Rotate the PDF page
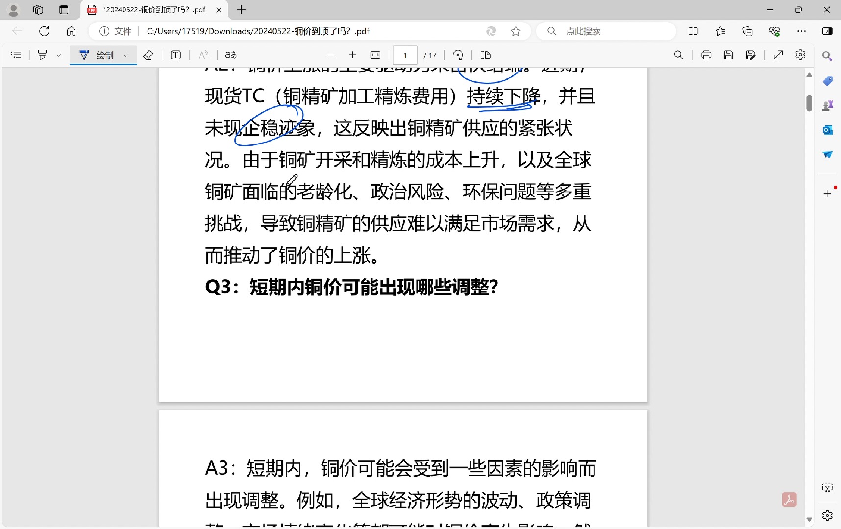Image resolution: width=841 pixels, height=529 pixels. (458, 55)
